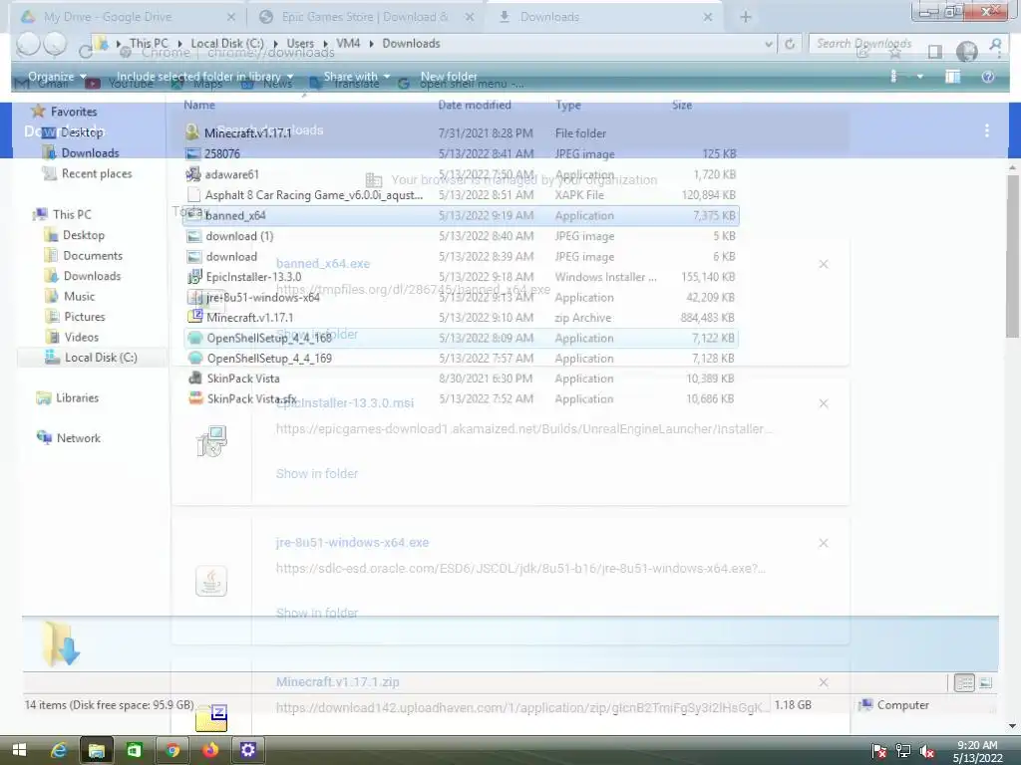The image size is (1021, 765).
Task: Open Google Chrome from taskbar
Action: pos(172,750)
